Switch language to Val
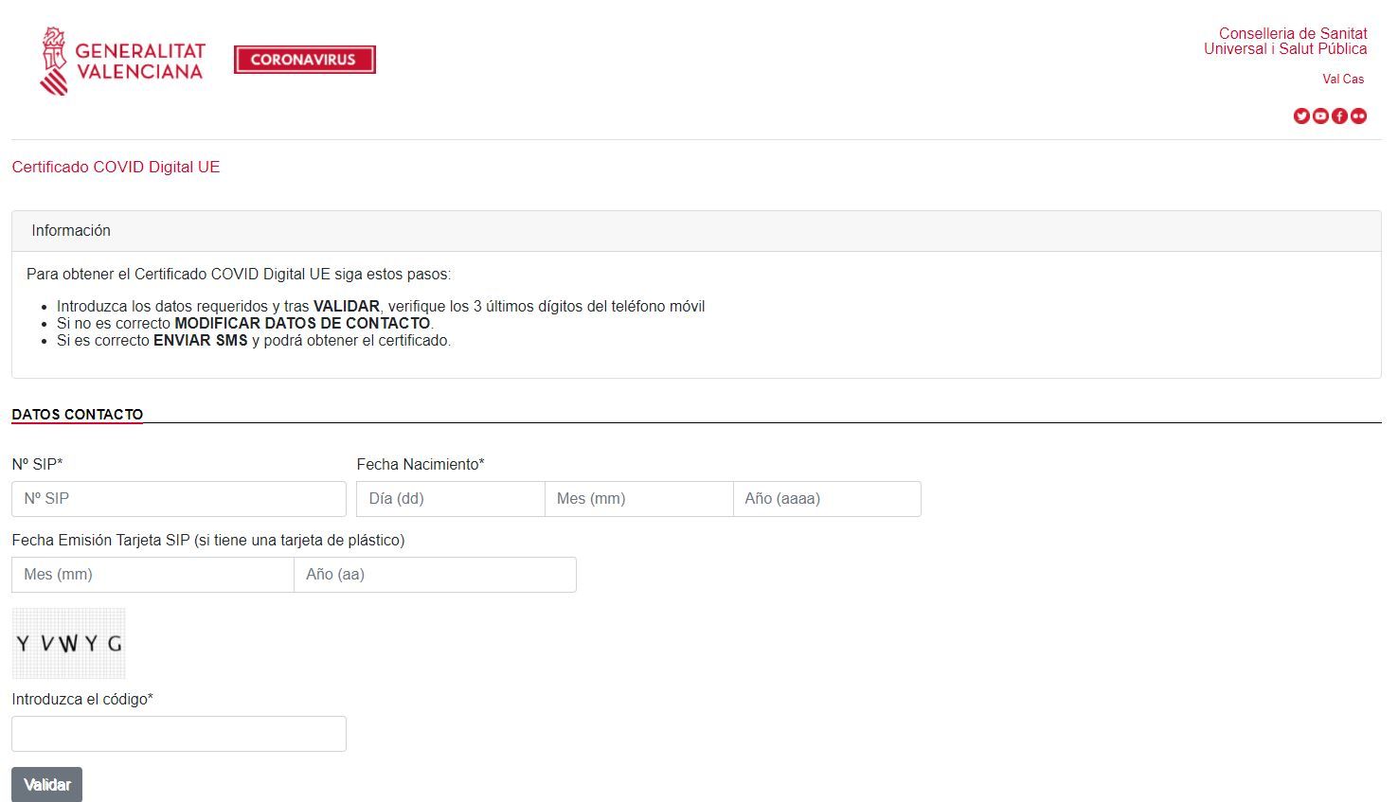Viewport: 1398px width, 802px height. pyautogui.click(x=1331, y=80)
